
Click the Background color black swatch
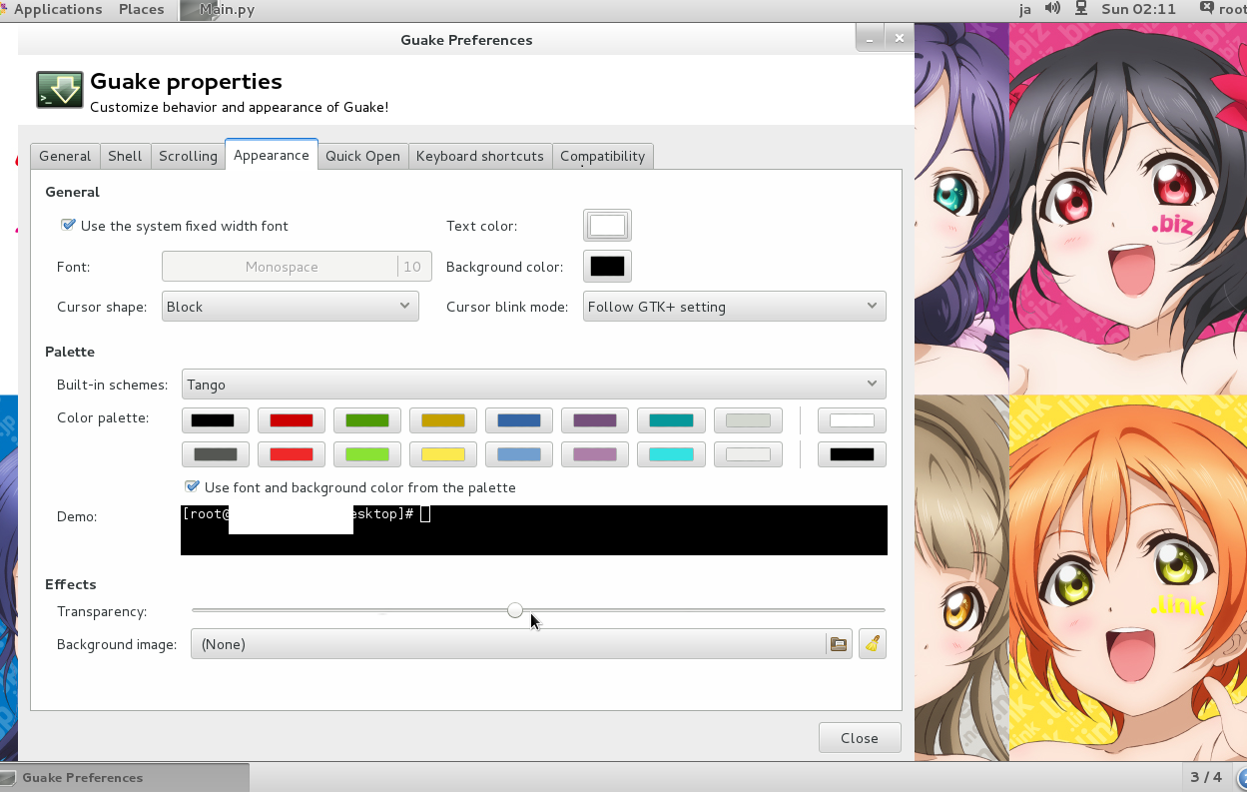click(x=607, y=267)
